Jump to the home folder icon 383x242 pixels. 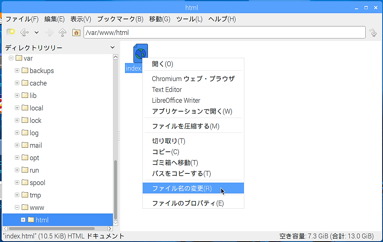(76, 32)
